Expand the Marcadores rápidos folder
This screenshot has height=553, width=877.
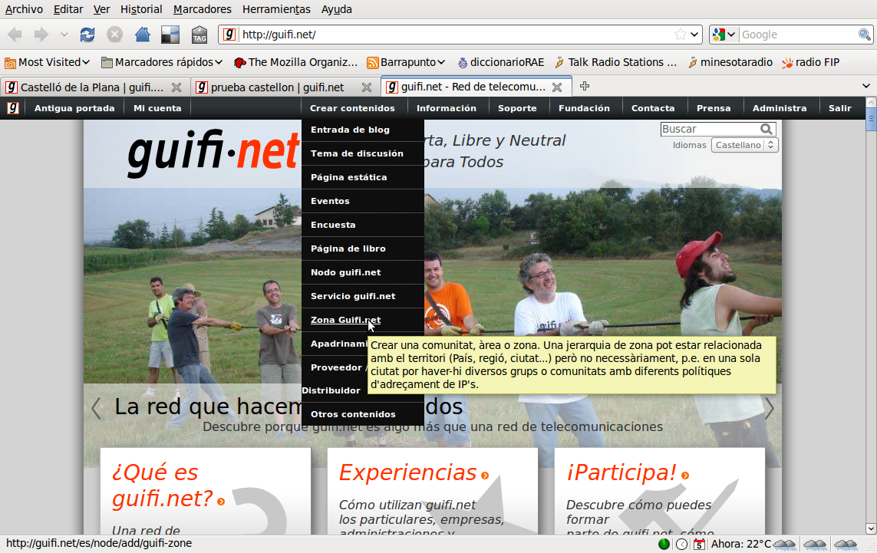click(x=162, y=62)
